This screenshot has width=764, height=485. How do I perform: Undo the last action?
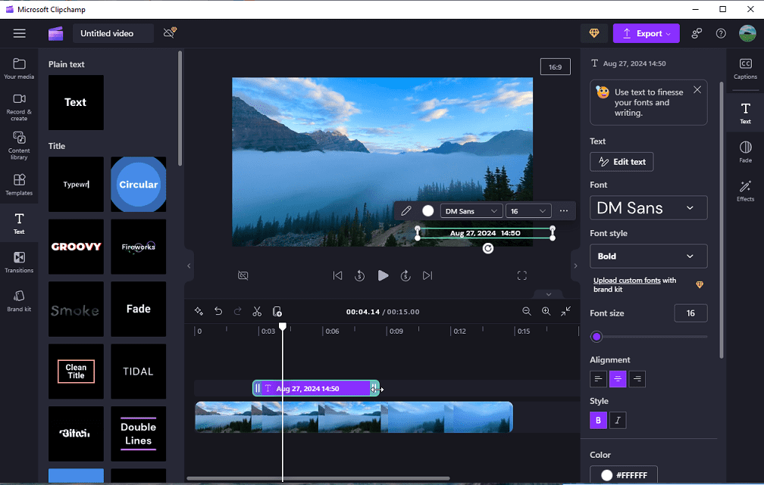point(218,311)
